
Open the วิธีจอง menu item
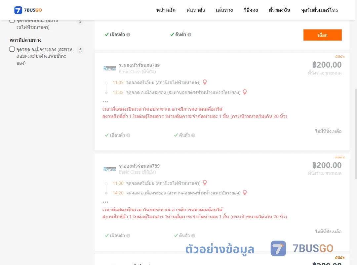251,10
